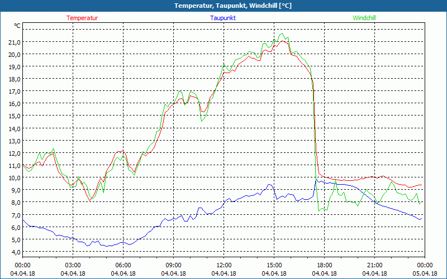
Task: Click the 9,0 y-axis value
Action: click(x=16, y=190)
